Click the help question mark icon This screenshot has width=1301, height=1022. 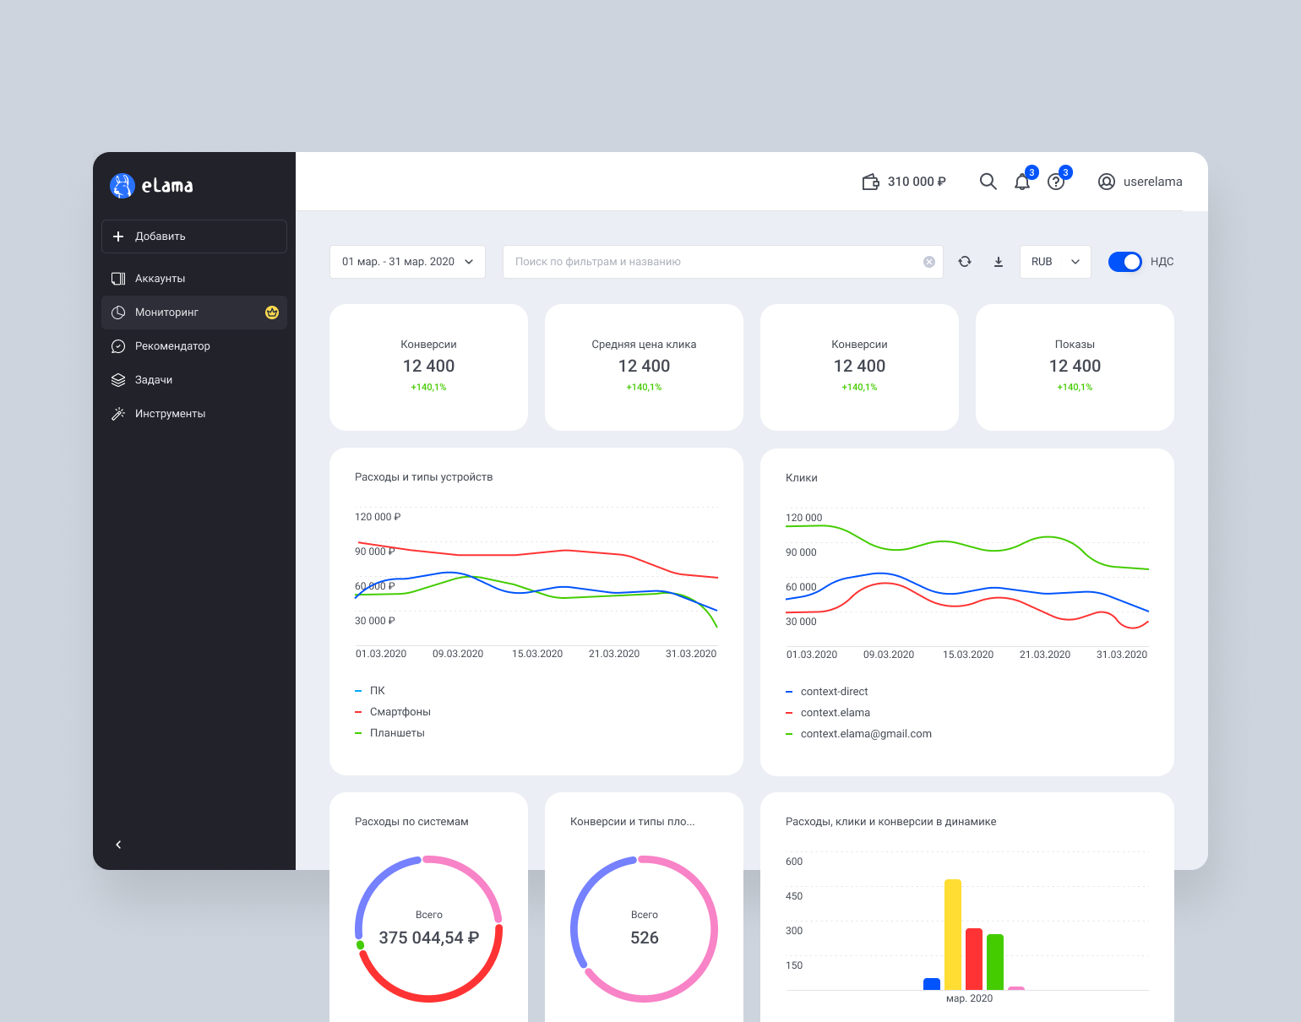click(x=1056, y=182)
